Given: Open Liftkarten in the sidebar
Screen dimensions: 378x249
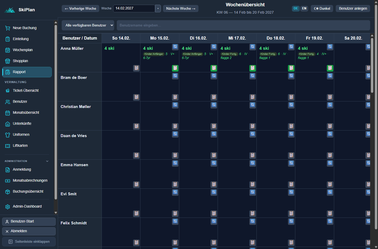Looking at the screenshot, I should point(27,146).
